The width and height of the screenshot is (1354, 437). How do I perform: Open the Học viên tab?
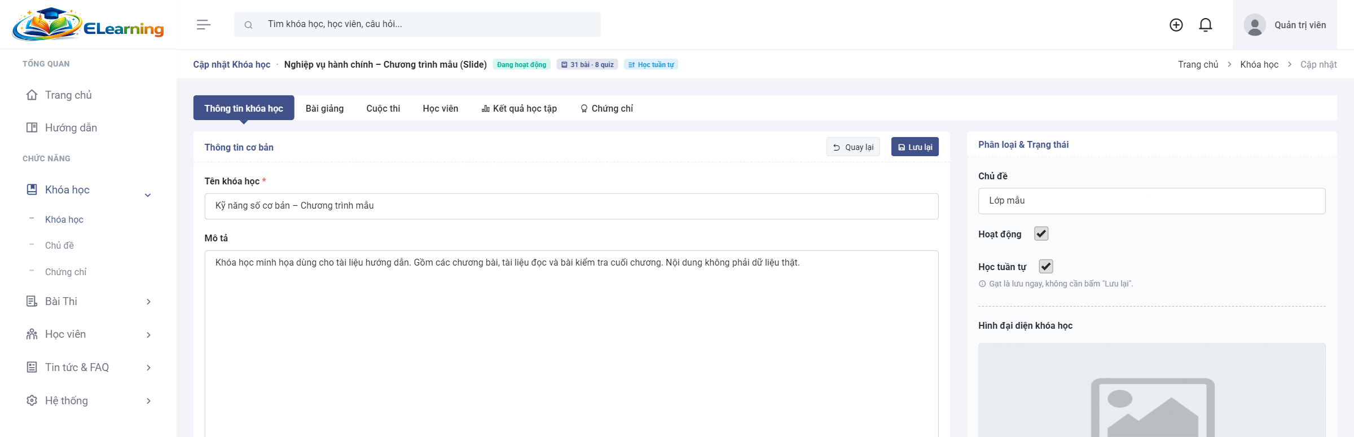[x=441, y=108]
